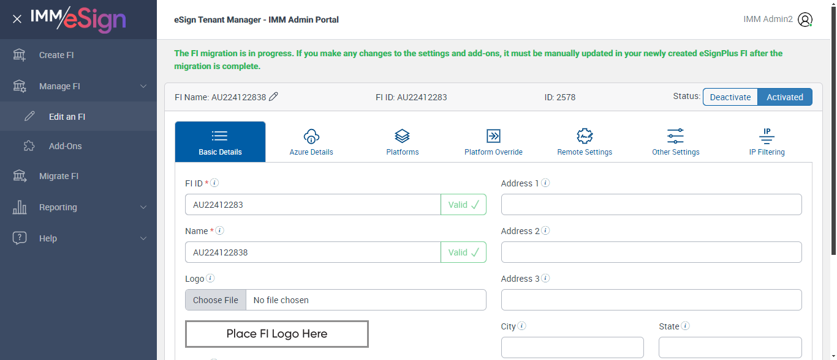Open Migrate FI from the sidebar

click(x=59, y=176)
